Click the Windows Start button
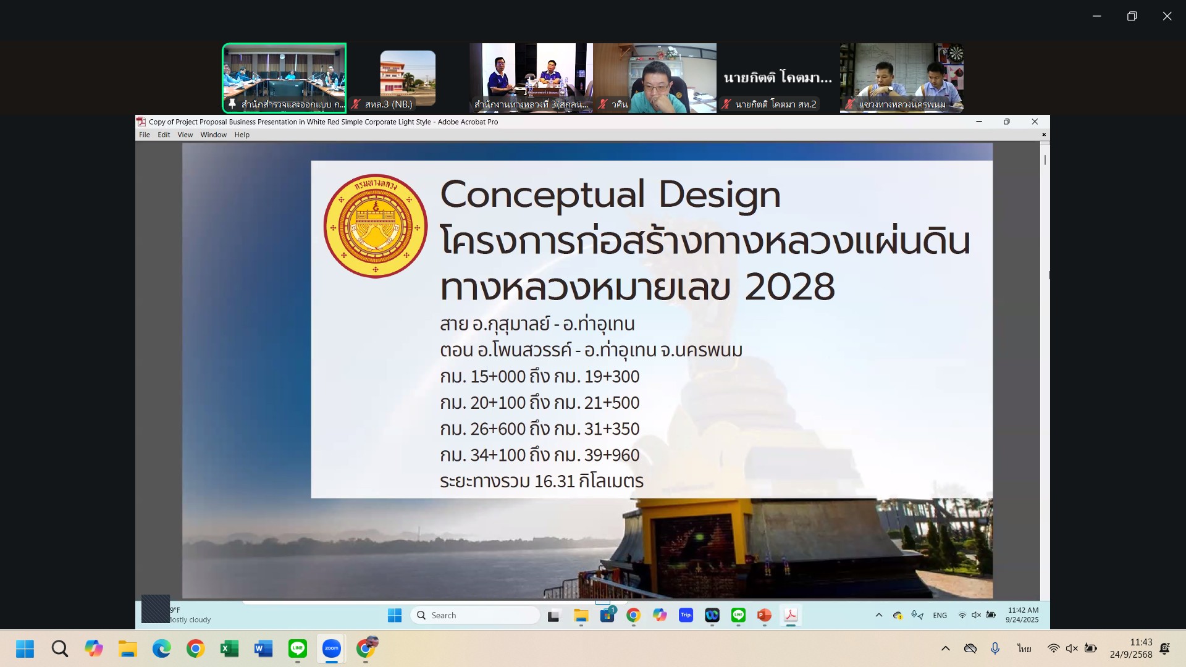Screen dimensions: 1186x667 [25, 648]
